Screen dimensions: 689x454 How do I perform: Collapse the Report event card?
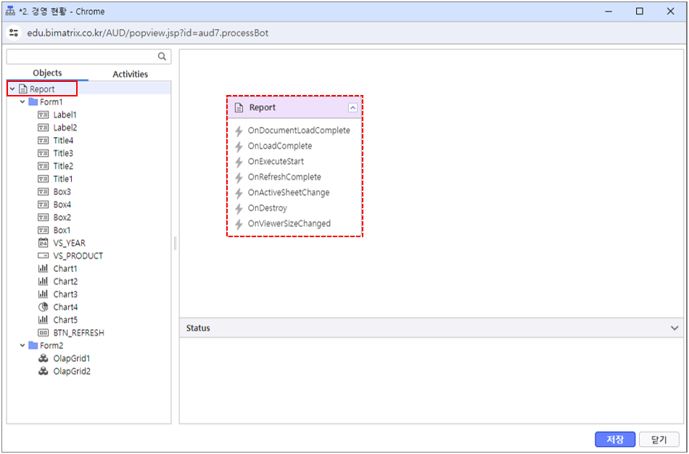(x=352, y=107)
